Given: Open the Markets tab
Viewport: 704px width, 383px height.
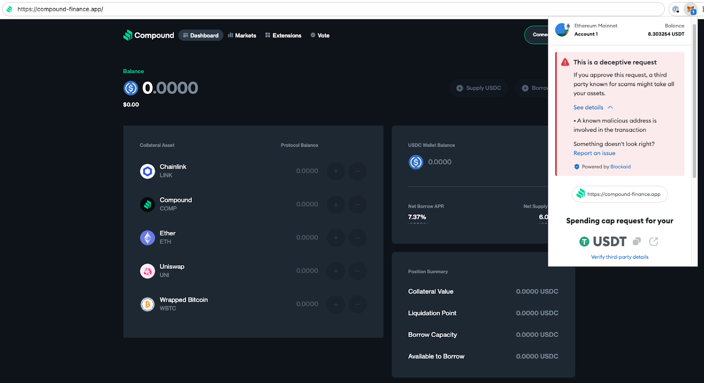Looking at the screenshot, I should click(242, 36).
